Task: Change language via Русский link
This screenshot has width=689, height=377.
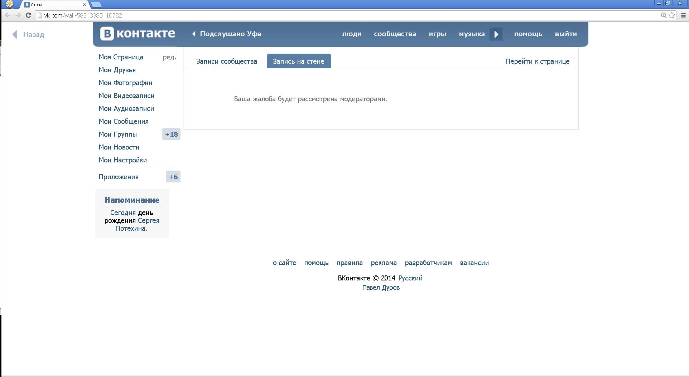Action: tap(410, 278)
